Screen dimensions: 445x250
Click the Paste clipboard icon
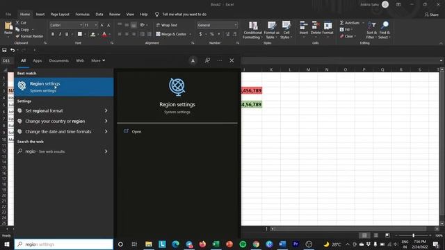coord(8,26)
